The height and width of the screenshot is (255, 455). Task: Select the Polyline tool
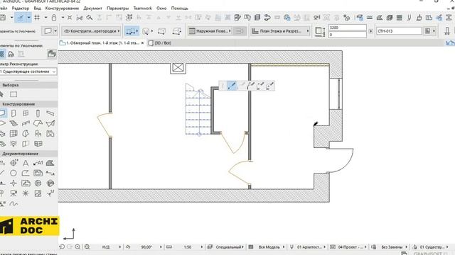tap(26, 173)
